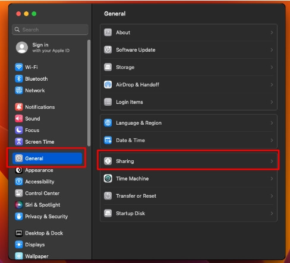
Task: Click the Search field
Action: tap(50, 30)
